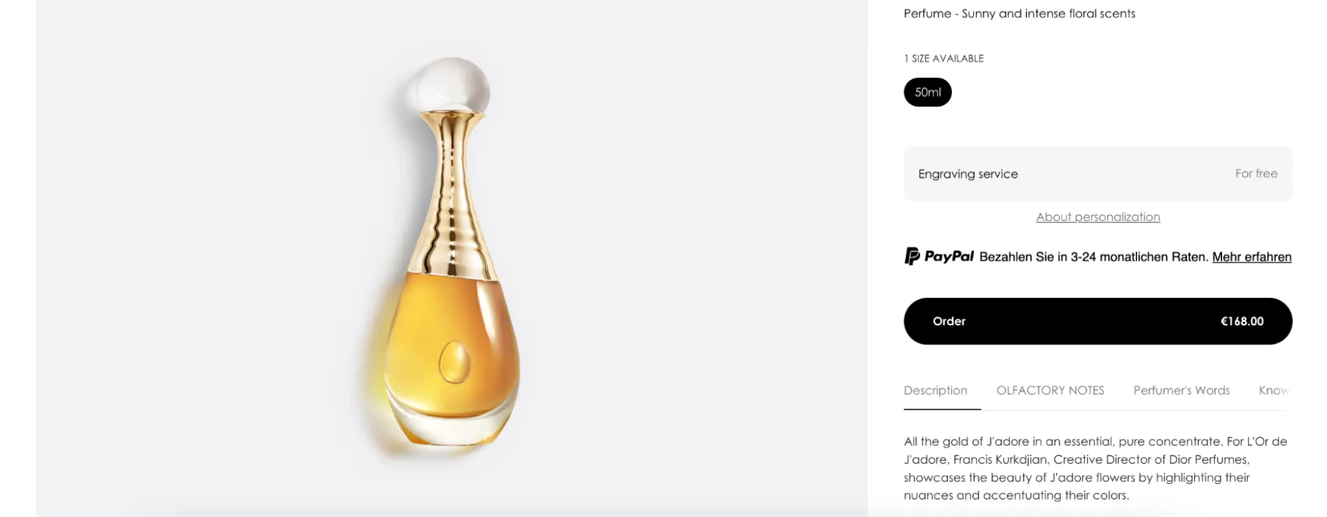1327x517 pixels.
Task: Click the 'Bezahlen Sie in 3-24 monatlichen Raten' text
Action: click(x=1093, y=257)
